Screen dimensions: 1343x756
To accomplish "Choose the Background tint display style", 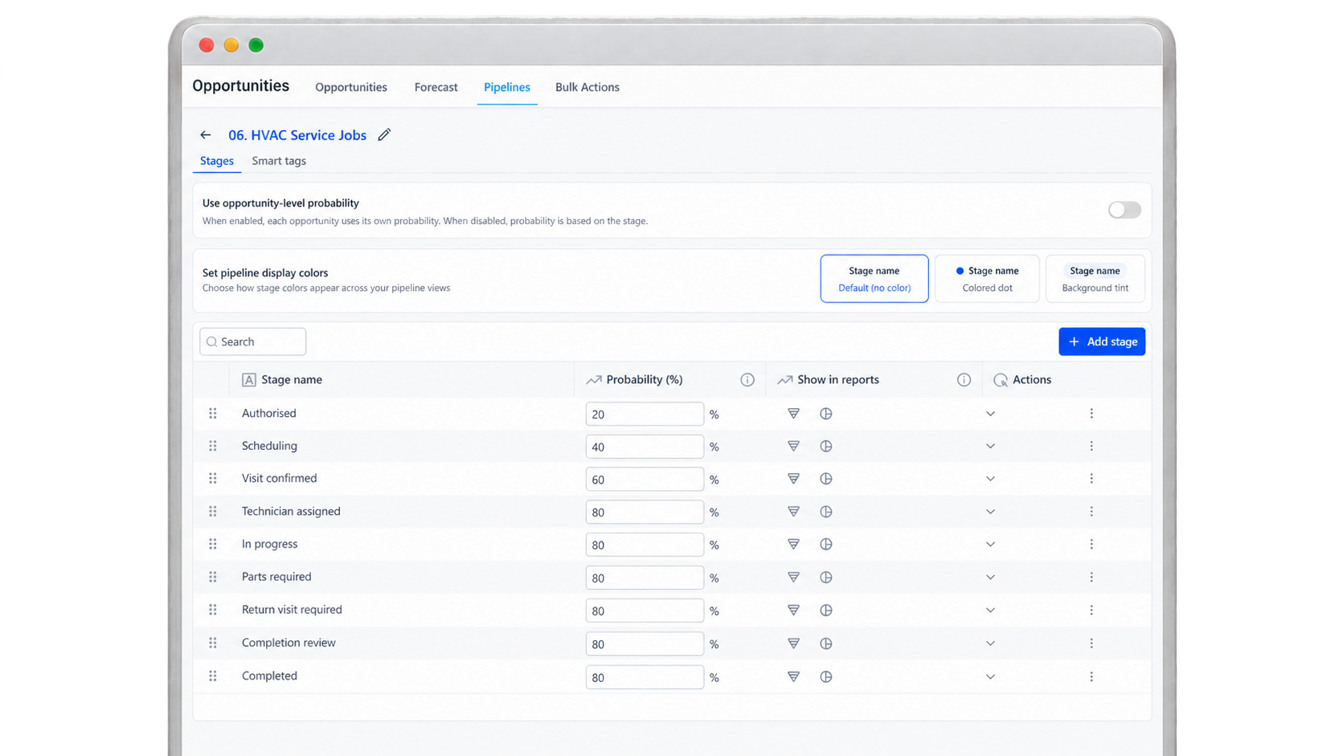I will click(x=1095, y=279).
